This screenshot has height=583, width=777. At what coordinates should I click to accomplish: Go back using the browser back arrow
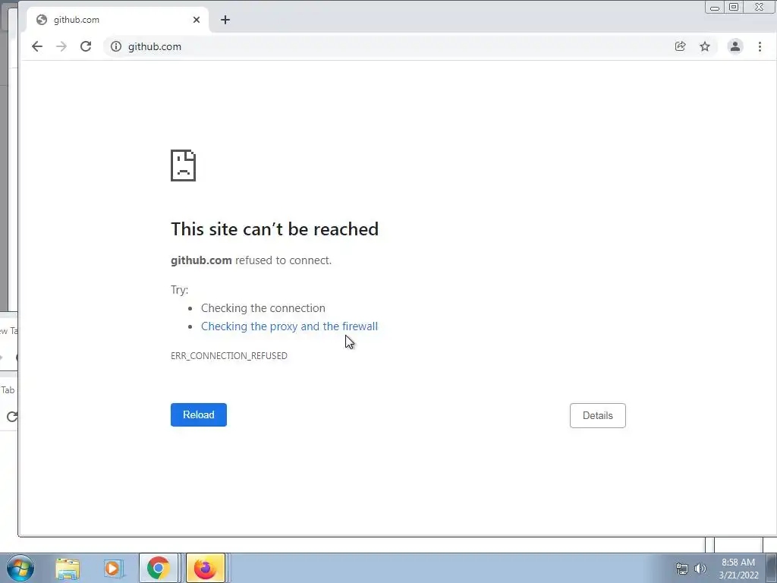37,46
